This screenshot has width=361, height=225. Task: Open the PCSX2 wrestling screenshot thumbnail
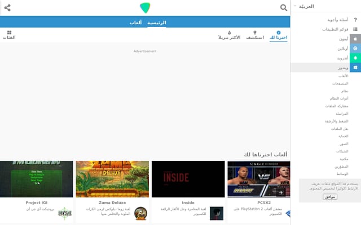pos(259,179)
